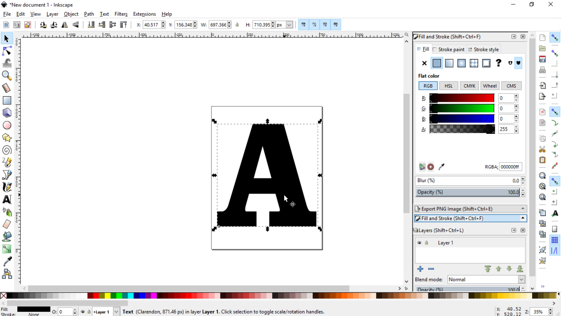Open the Path menu

pyautogui.click(x=89, y=14)
